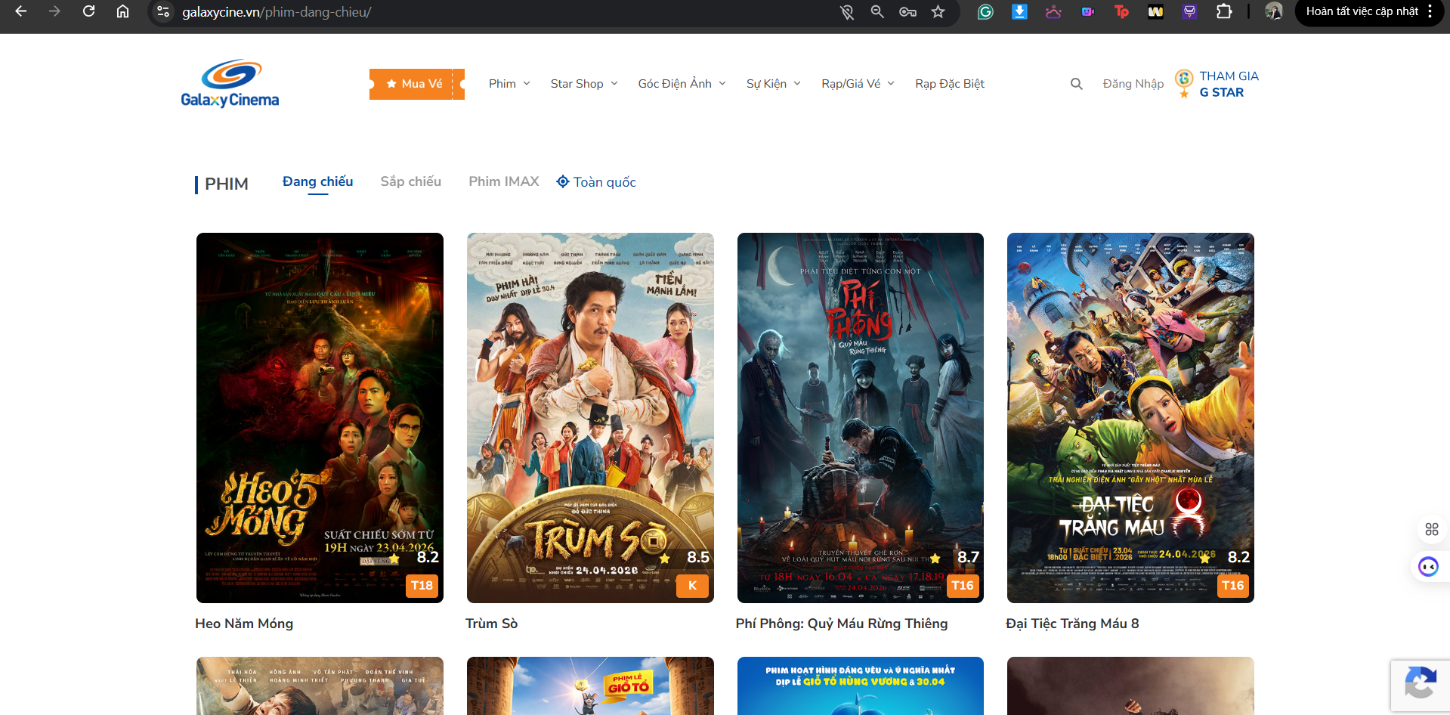This screenshot has width=1450, height=715.
Task: Click the T18 age badge on Heo Năm Móng
Action: (x=422, y=586)
